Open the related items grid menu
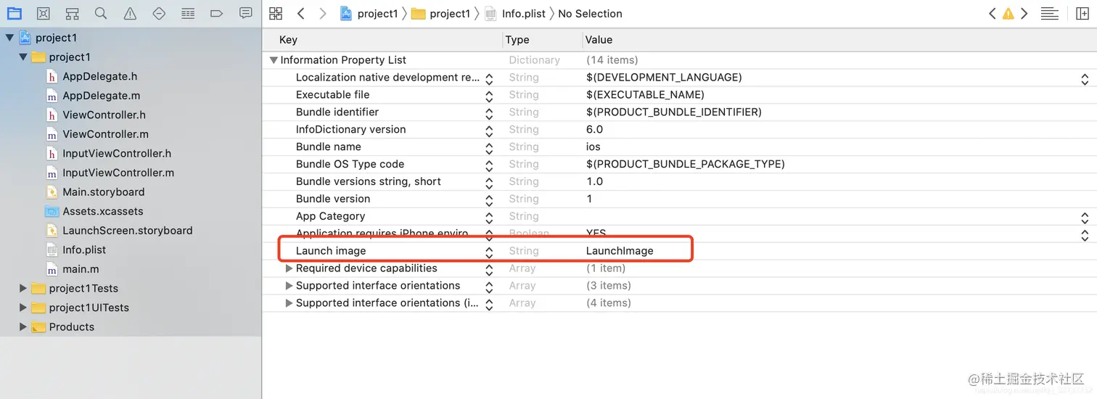The image size is (1097, 399). point(276,14)
